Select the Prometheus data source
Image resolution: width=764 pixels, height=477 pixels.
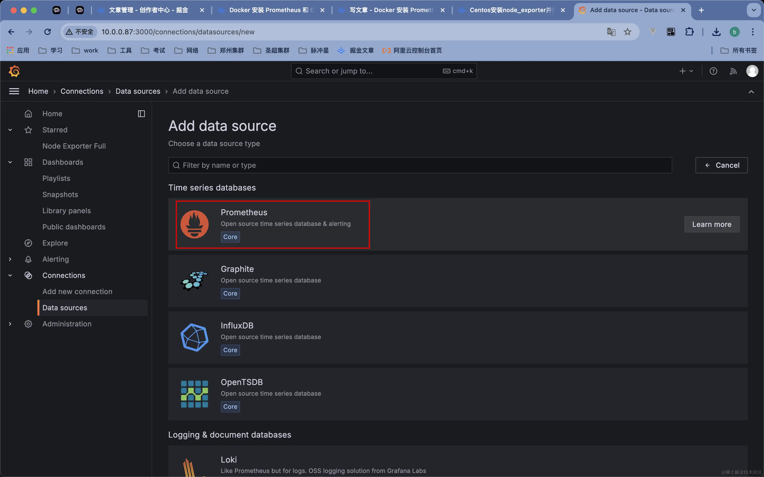pyautogui.click(x=458, y=224)
